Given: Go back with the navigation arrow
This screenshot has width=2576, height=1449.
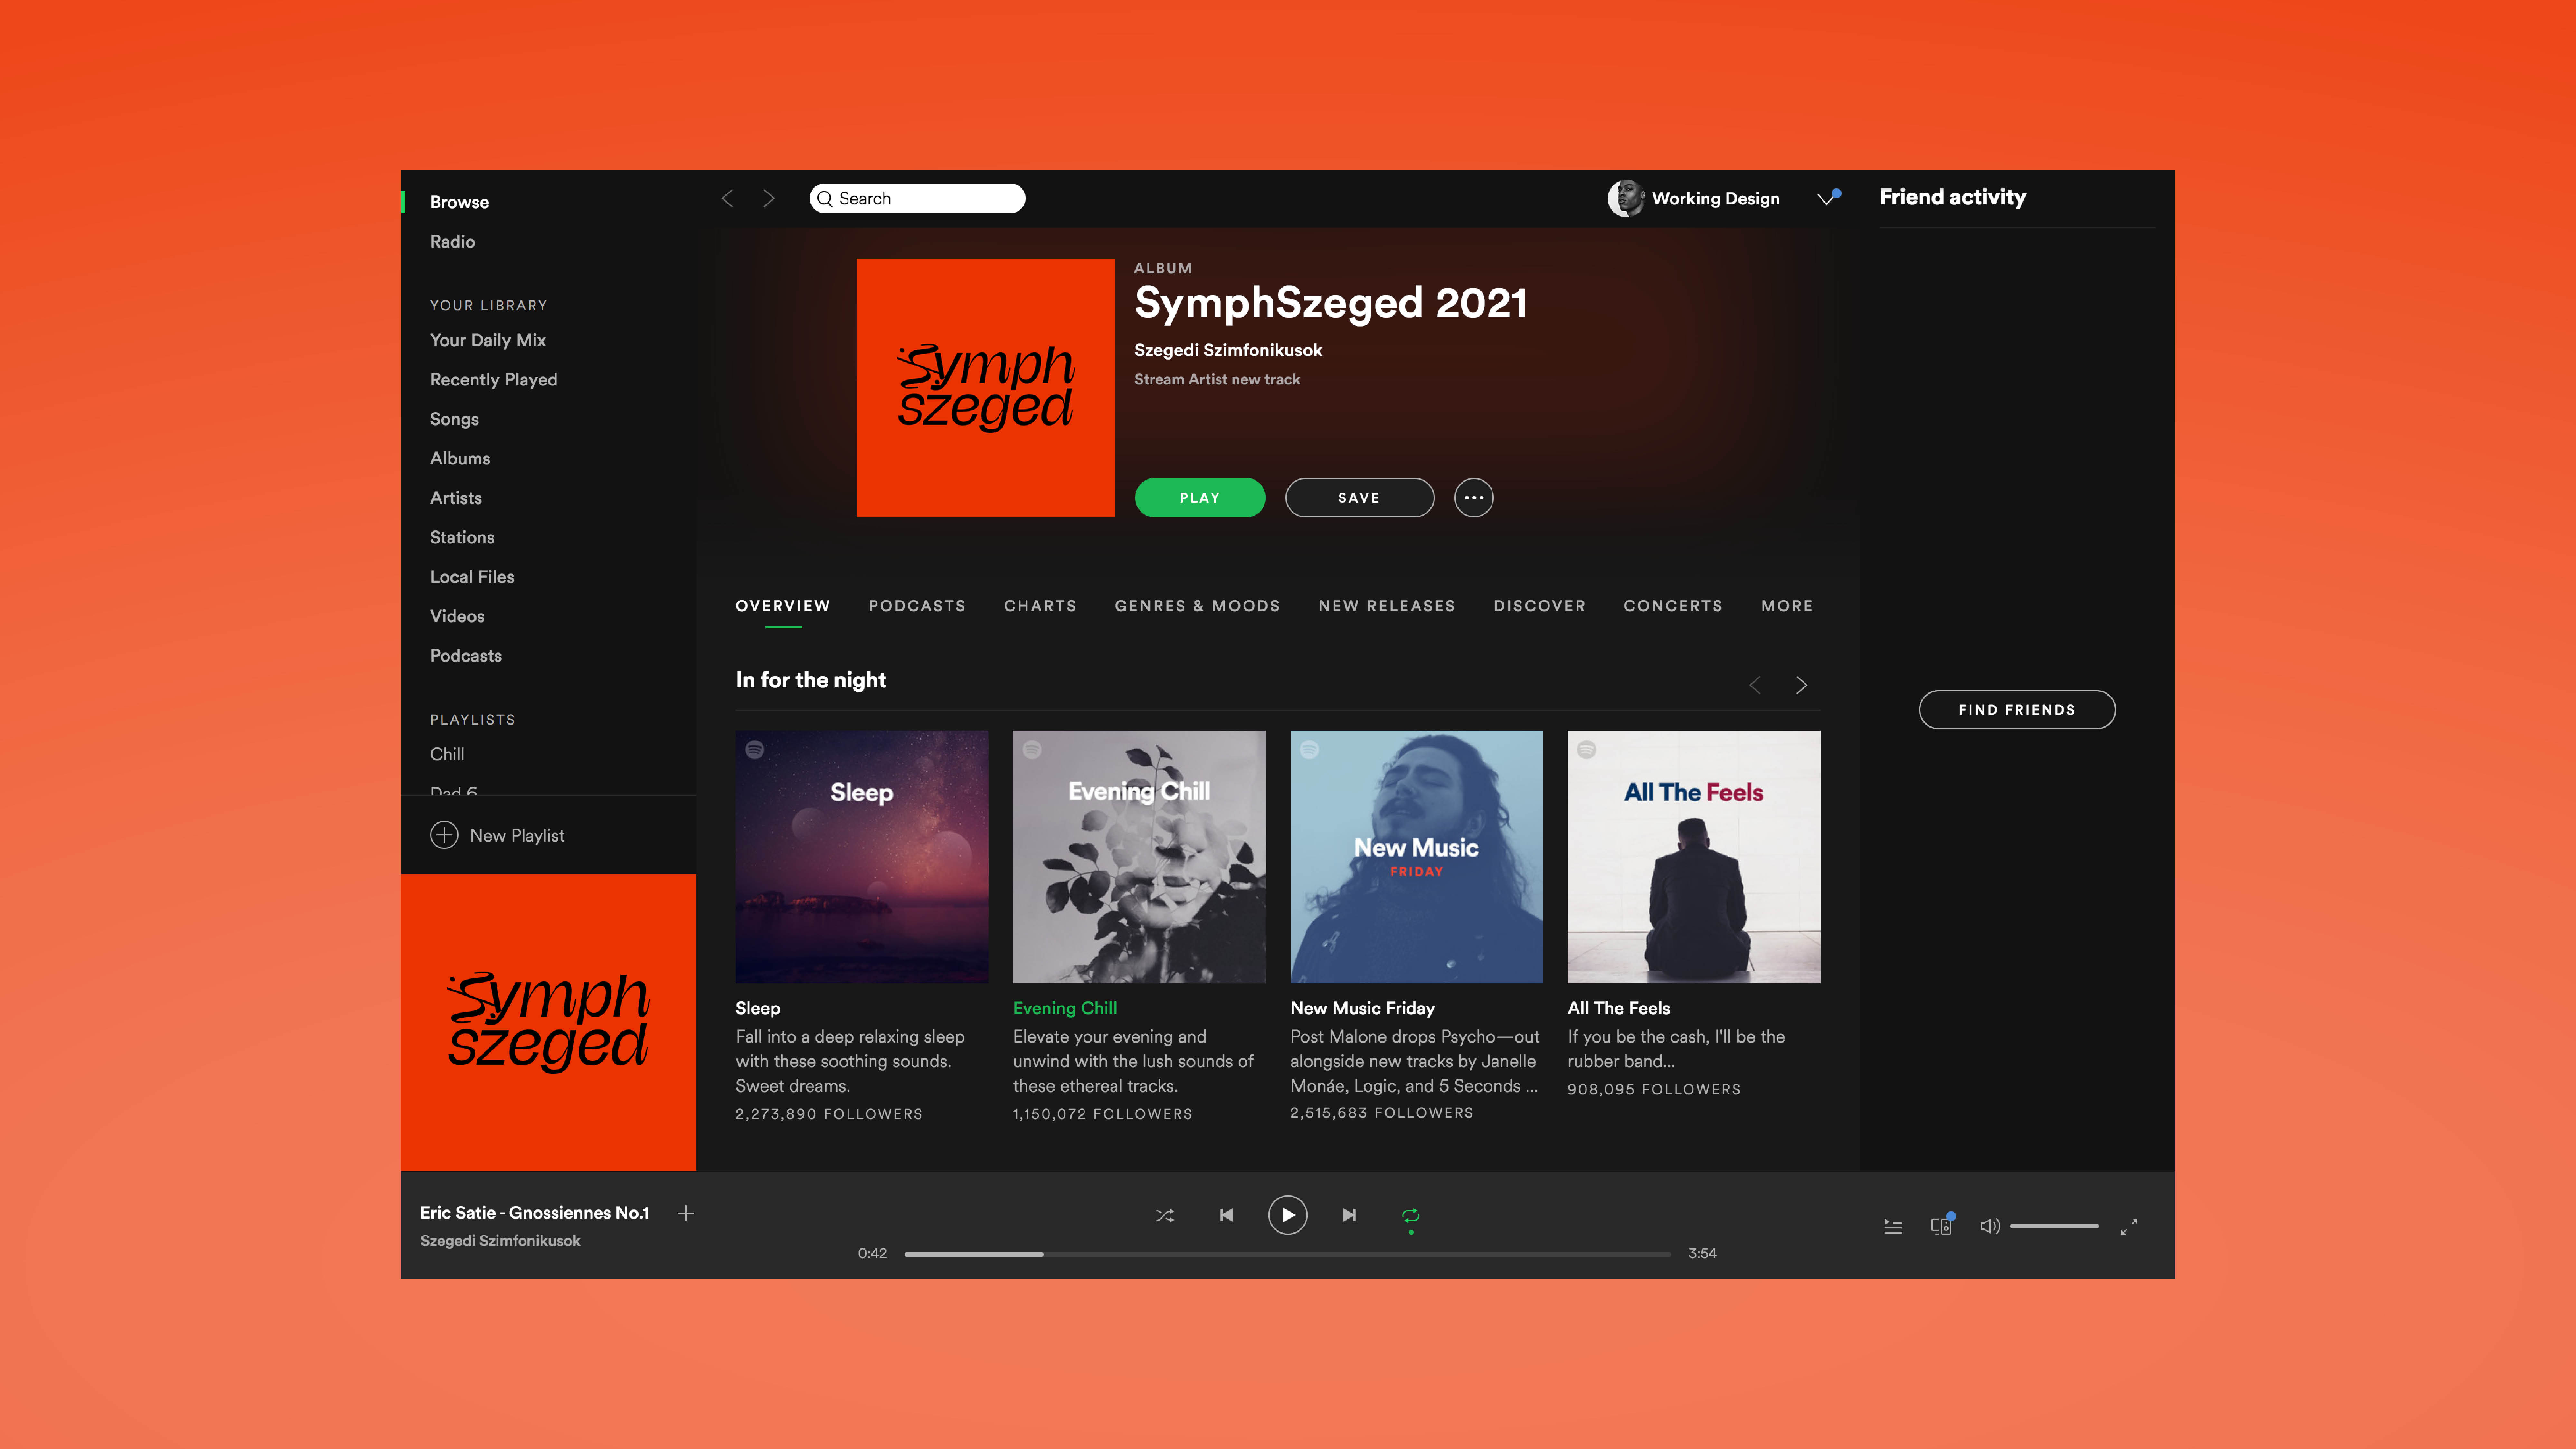Looking at the screenshot, I should coord(727,198).
